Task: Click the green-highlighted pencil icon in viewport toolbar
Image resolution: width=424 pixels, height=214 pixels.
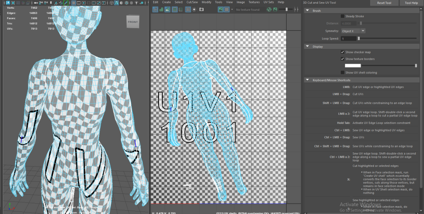Action: click(x=66, y=3)
